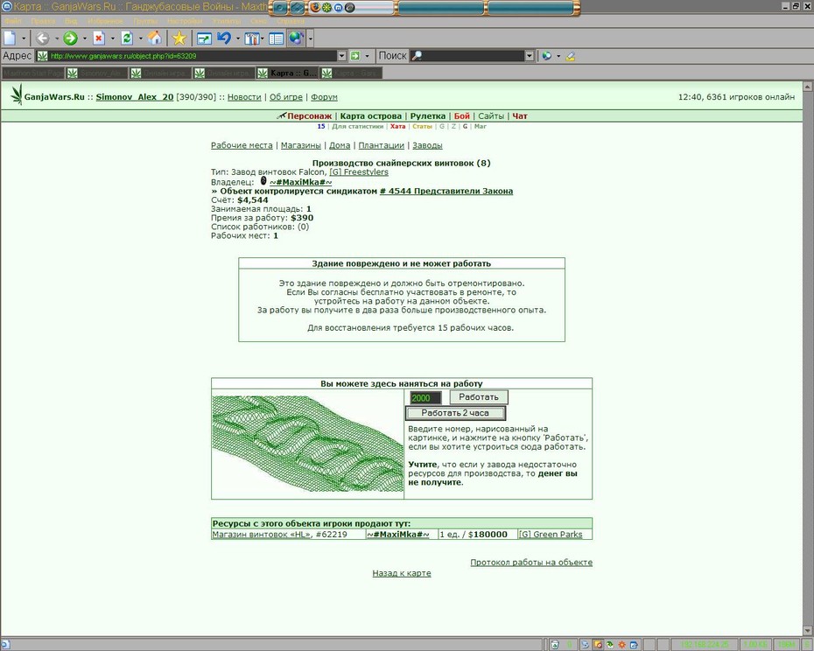Open the toolbar overflow dropdown after globe icon
This screenshot has width=814, height=651.
[x=311, y=38]
